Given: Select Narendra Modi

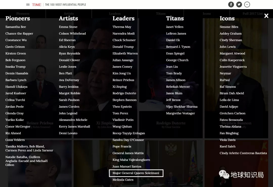Looking at the screenshot, I should click(123, 34).
